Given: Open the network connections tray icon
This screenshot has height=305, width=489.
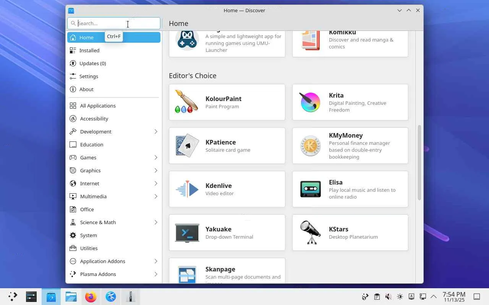Looking at the screenshot, I should pos(423,297).
